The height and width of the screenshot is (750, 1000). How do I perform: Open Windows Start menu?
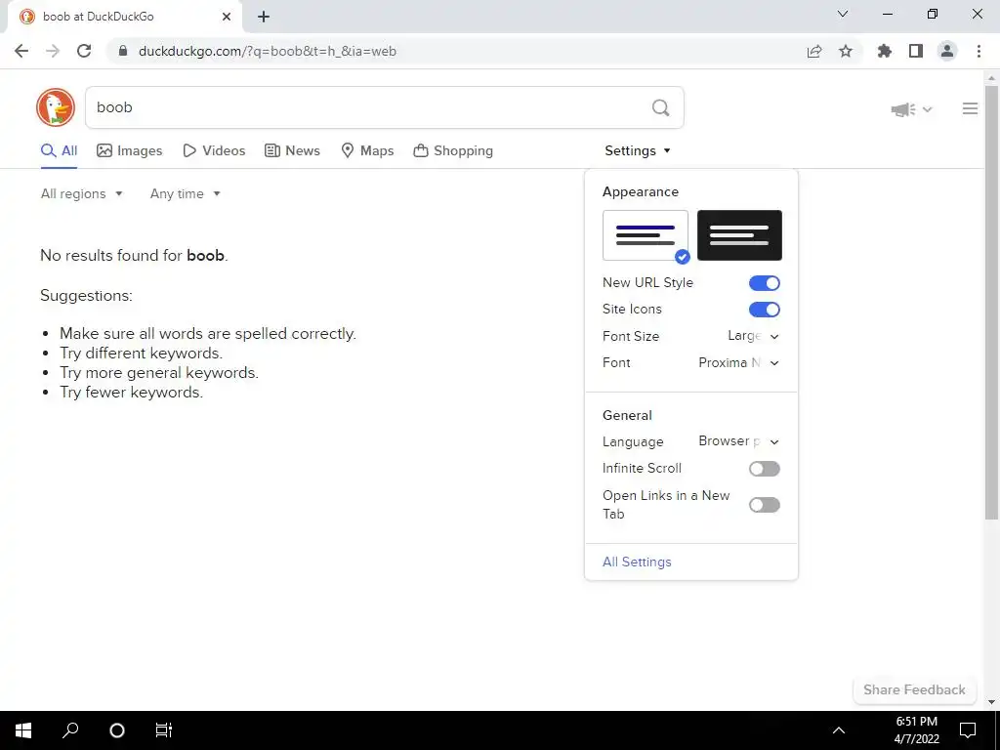(x=23, y=730)
